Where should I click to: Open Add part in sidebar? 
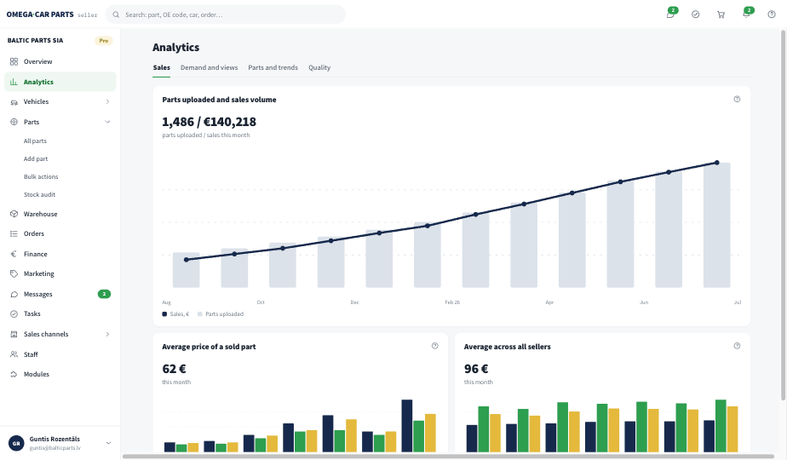[x=36, y=158]
